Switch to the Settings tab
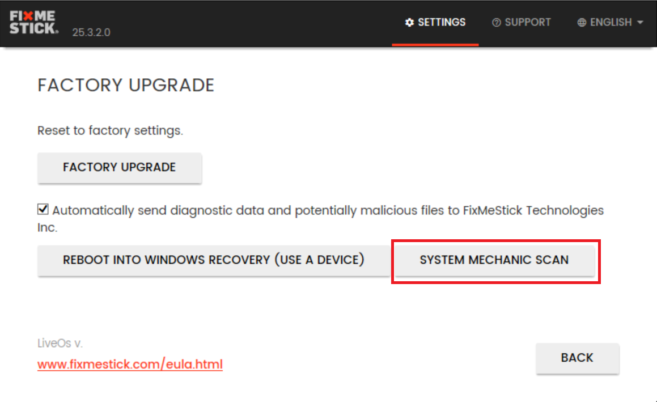The width and height of the screenshot is (657, 402). (x=435, y=23)
